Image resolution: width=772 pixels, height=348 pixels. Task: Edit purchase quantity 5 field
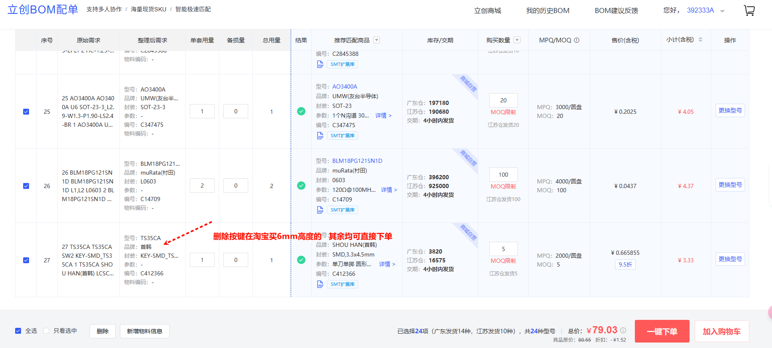[503, 249]
